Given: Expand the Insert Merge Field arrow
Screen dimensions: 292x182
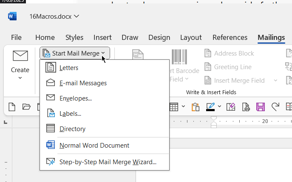Looking at the screenshot, I should [275, 81].
